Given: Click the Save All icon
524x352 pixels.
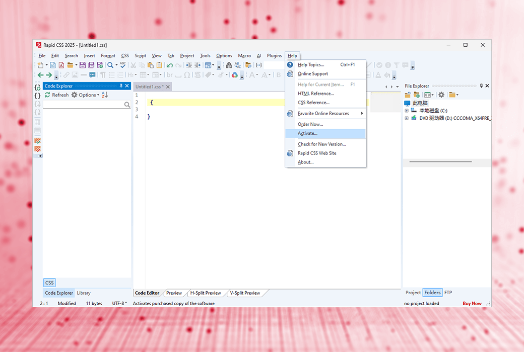Looking at the screenshot, I should (x=91, y=65).
